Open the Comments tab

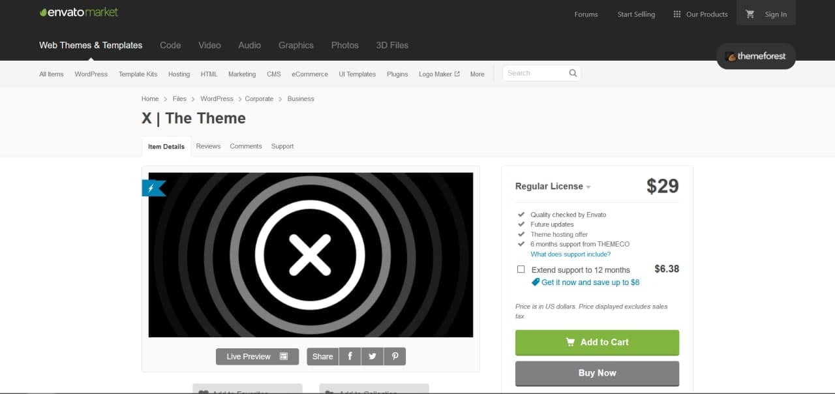245,146
